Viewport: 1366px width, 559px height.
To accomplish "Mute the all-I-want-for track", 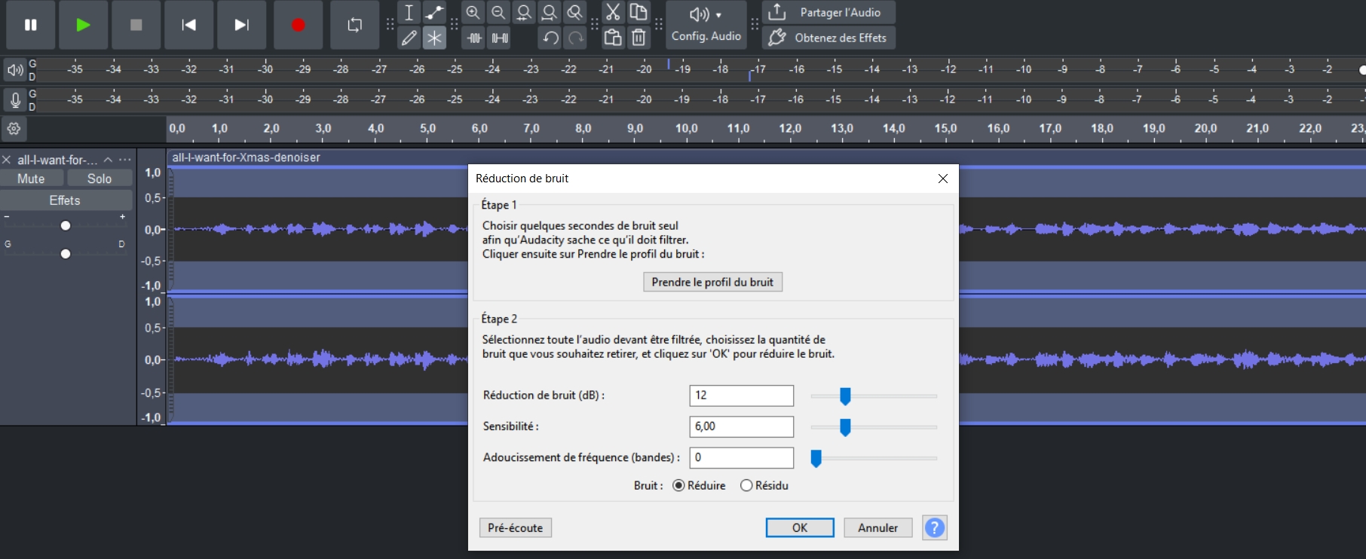I will (x=32, y=179).
